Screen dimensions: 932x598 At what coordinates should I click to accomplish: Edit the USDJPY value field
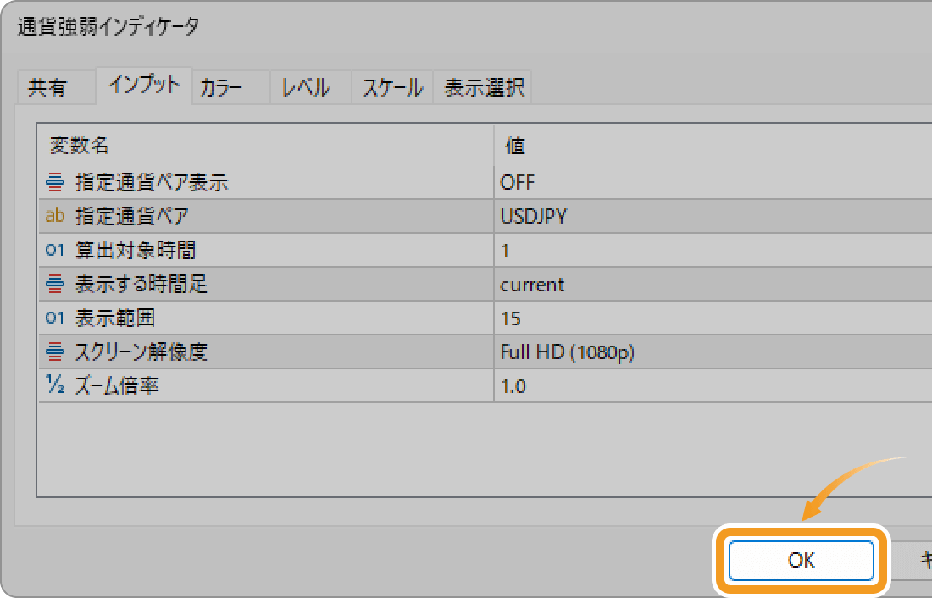713,216
